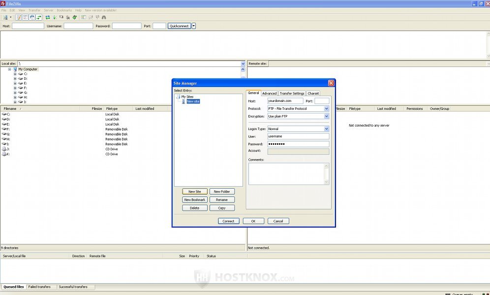Viewport: 490px width, 295px height.
Task: Click the C: drive icon in file list
Action: click(4, 114)
